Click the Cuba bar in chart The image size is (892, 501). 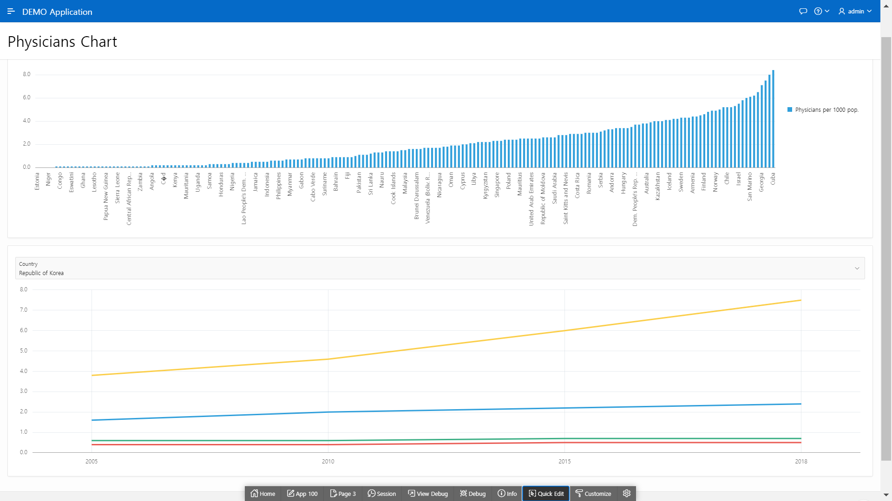click(x=773, y=119)
